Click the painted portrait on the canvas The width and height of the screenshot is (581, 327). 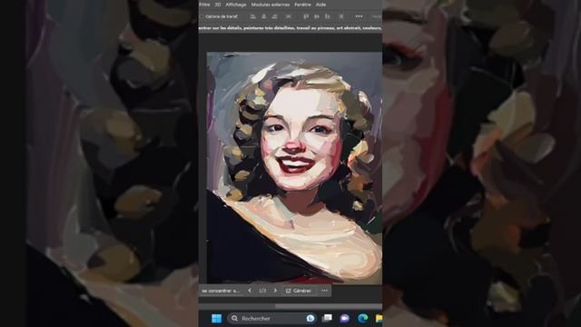pyautogui.click(x=294, y=168)
